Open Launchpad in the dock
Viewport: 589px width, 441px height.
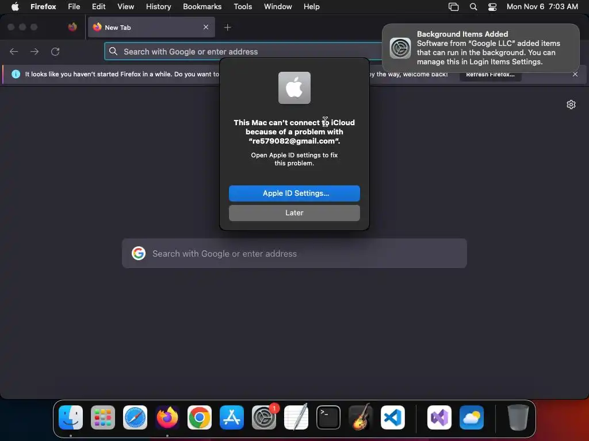point(103,417)
